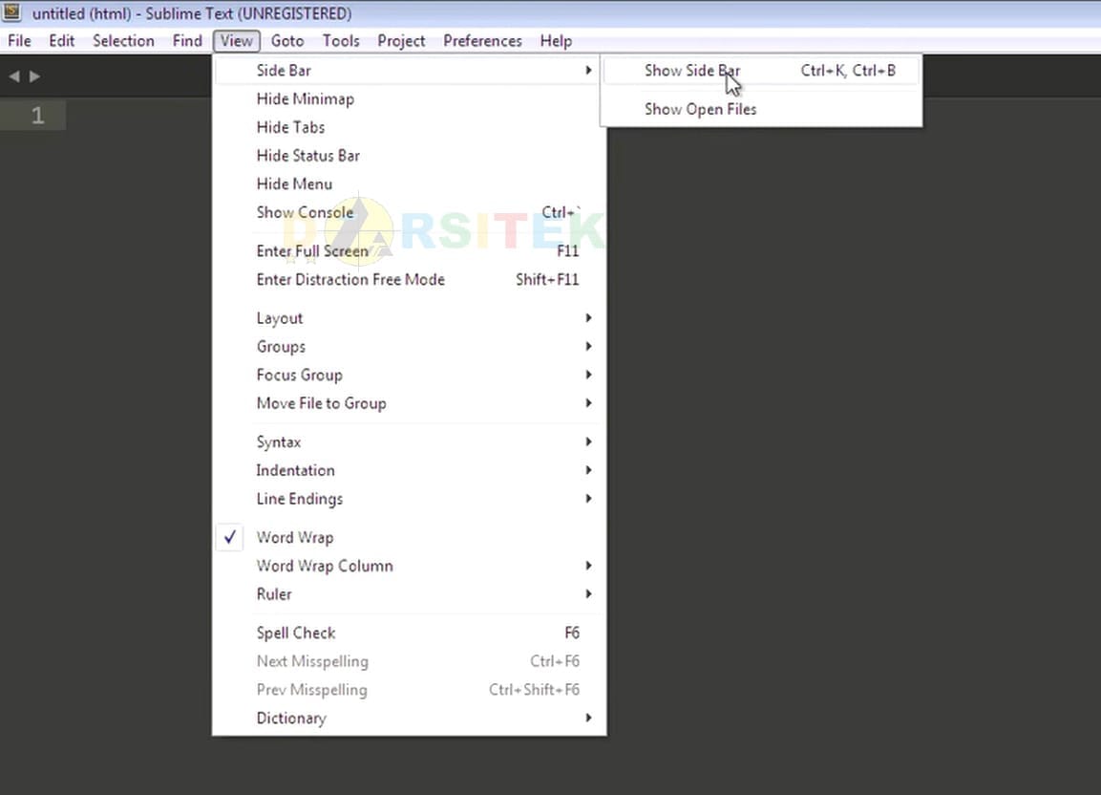Select Hide Status Bar
This screenshot has height=795, width=1101.
[410, 156]
